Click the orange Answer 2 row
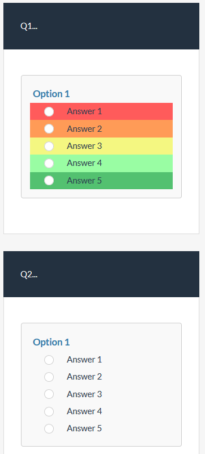The image size is (205, 454). (x=101, y=129)
